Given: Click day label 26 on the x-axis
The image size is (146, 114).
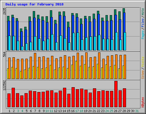Looking at the screenshot, I should (115, 111).
